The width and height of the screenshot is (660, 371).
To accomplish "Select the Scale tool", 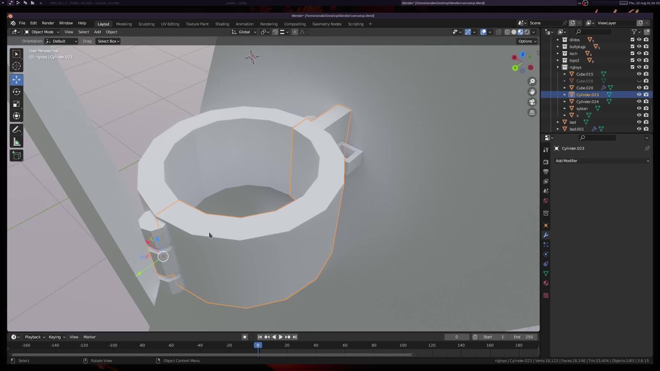I will (16, 104).
